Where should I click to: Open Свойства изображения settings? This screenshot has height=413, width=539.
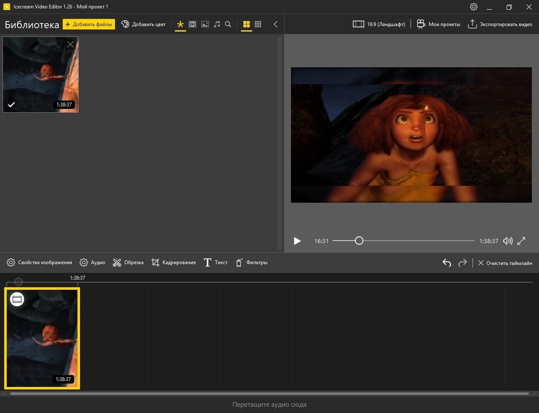pos(40,262)
